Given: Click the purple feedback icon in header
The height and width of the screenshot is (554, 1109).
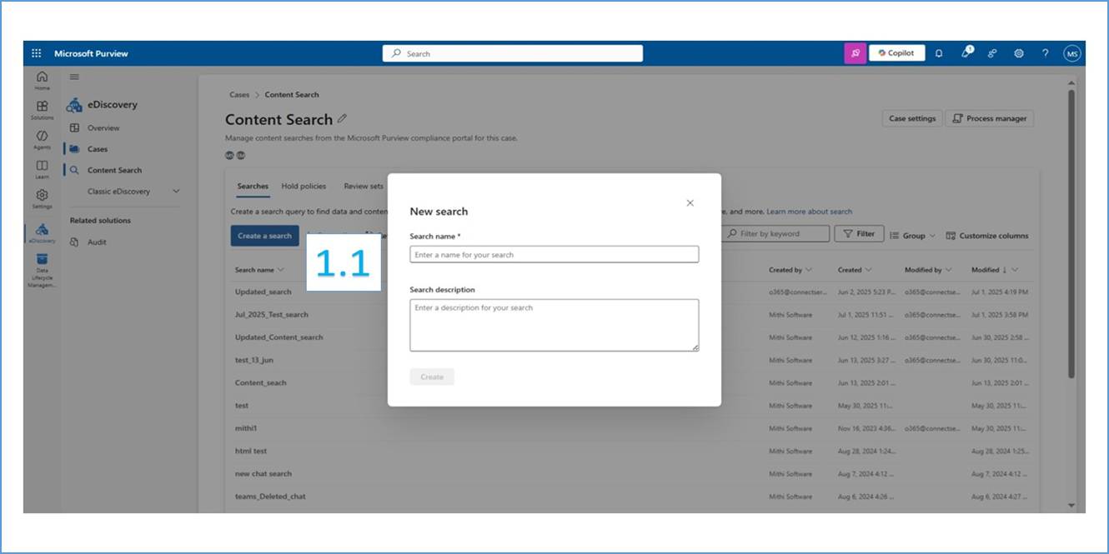Looking at the screenshot, I should pos(855,53).
